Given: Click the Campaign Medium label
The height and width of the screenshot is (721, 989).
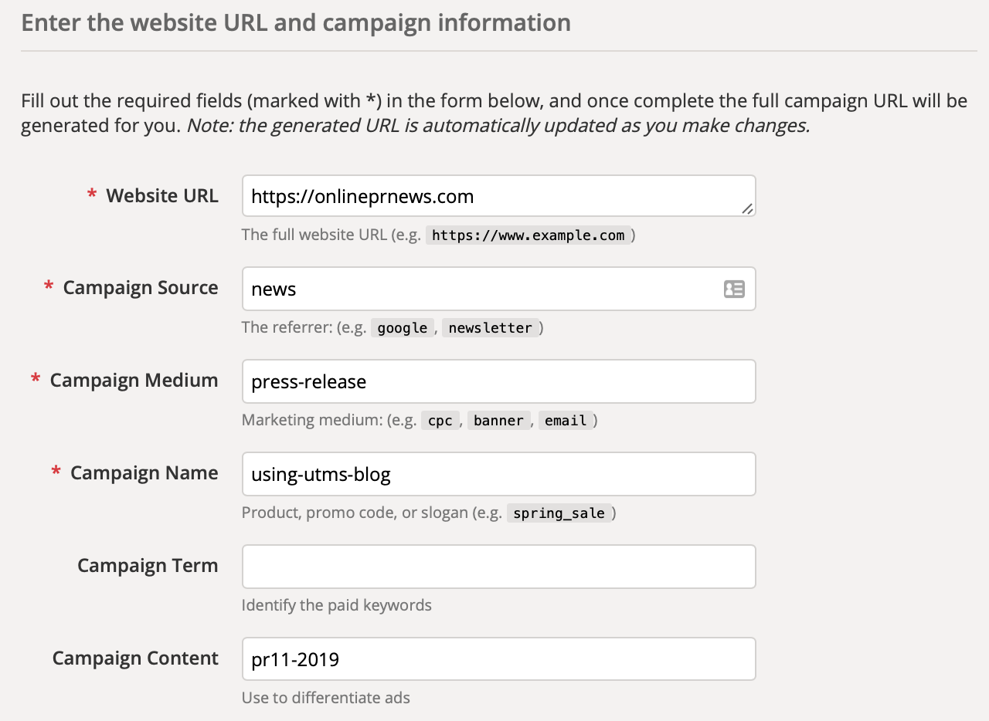Looking at the screenshot, I should 134,381.
